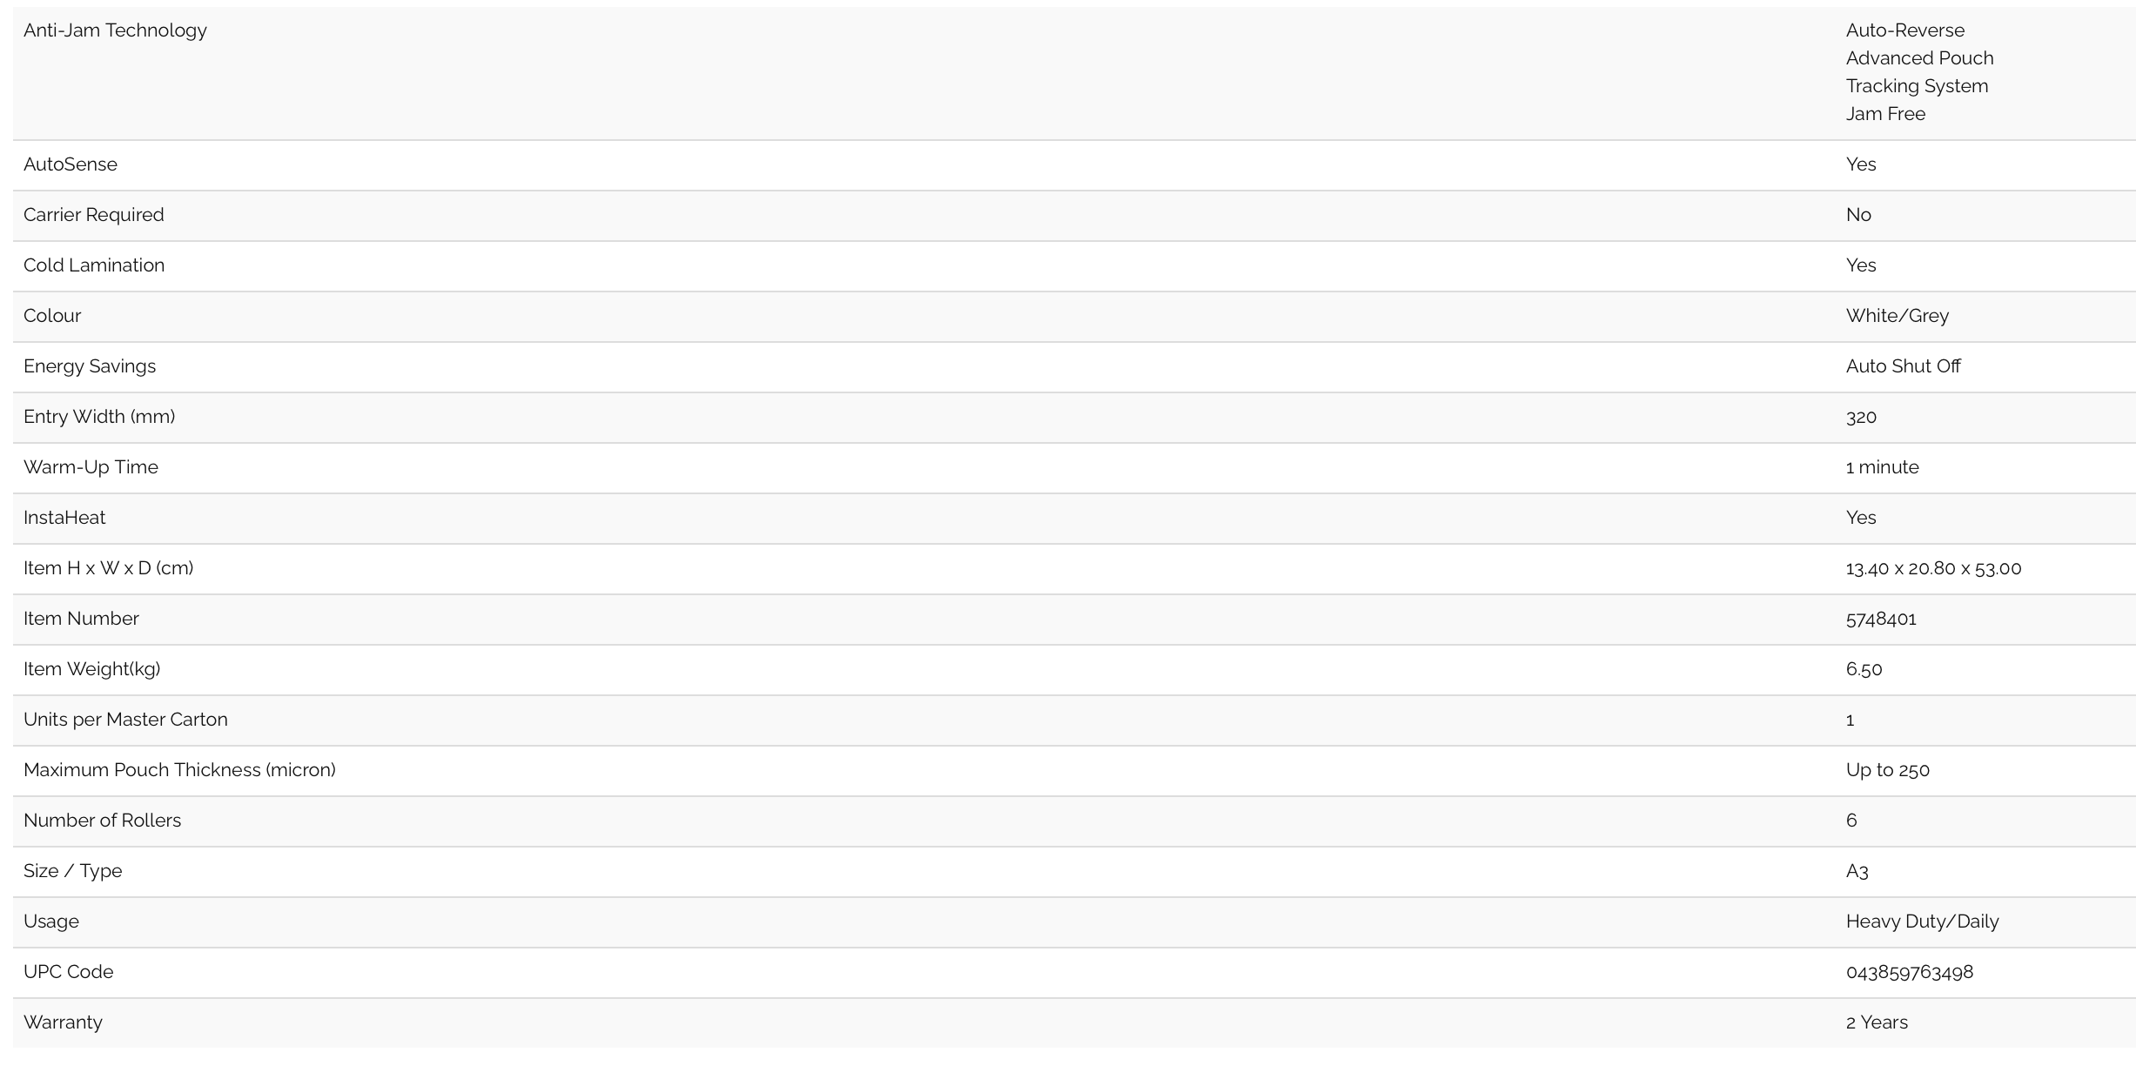Click the item number 5748401

pyautogui.click(x=1881, y=619)
